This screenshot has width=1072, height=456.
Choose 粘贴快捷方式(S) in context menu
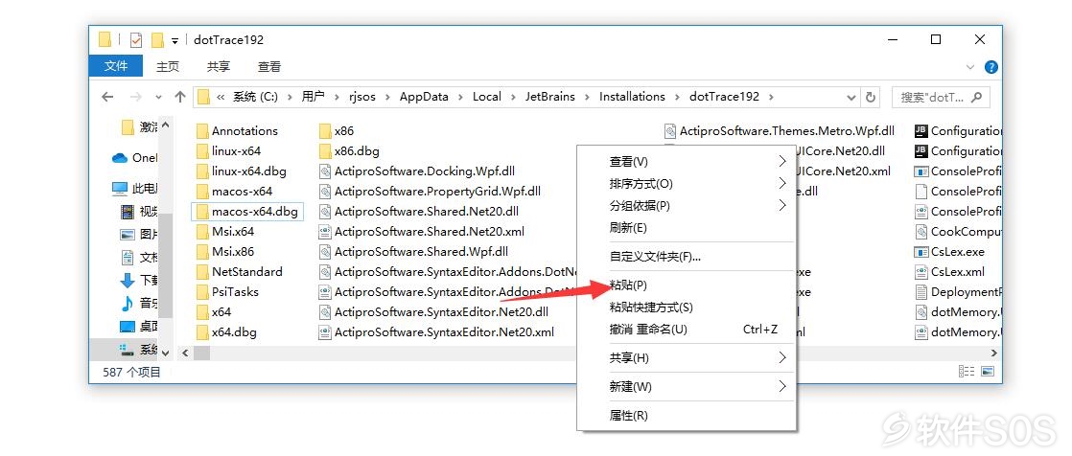click(687, 308)
